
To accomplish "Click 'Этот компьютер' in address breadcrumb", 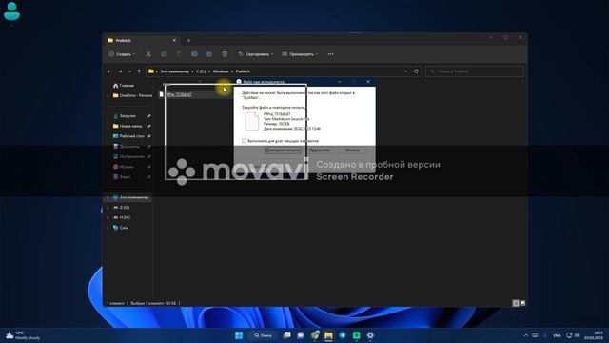I will (x=175, y=71).
